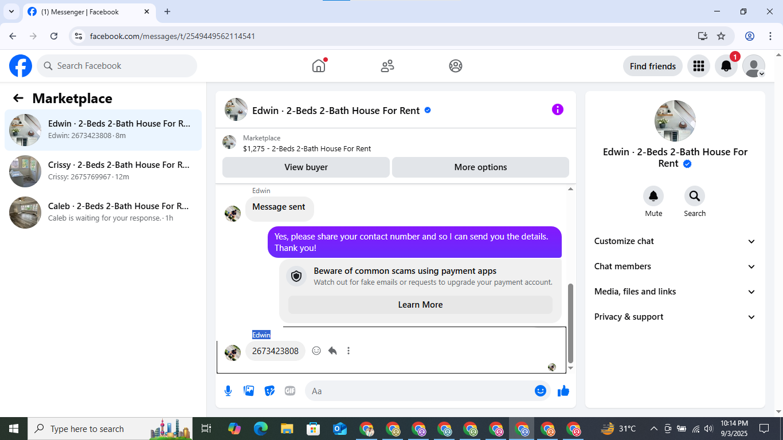Click the Find friends button
Image resolution: width=783 pixels, height=440 pixels.
tap(653, 66)
